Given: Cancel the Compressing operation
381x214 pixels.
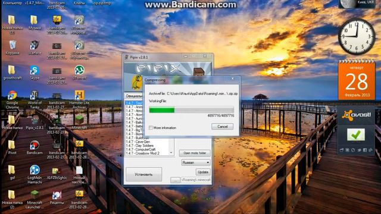Looking at the screenshot, I should (222, 127).
